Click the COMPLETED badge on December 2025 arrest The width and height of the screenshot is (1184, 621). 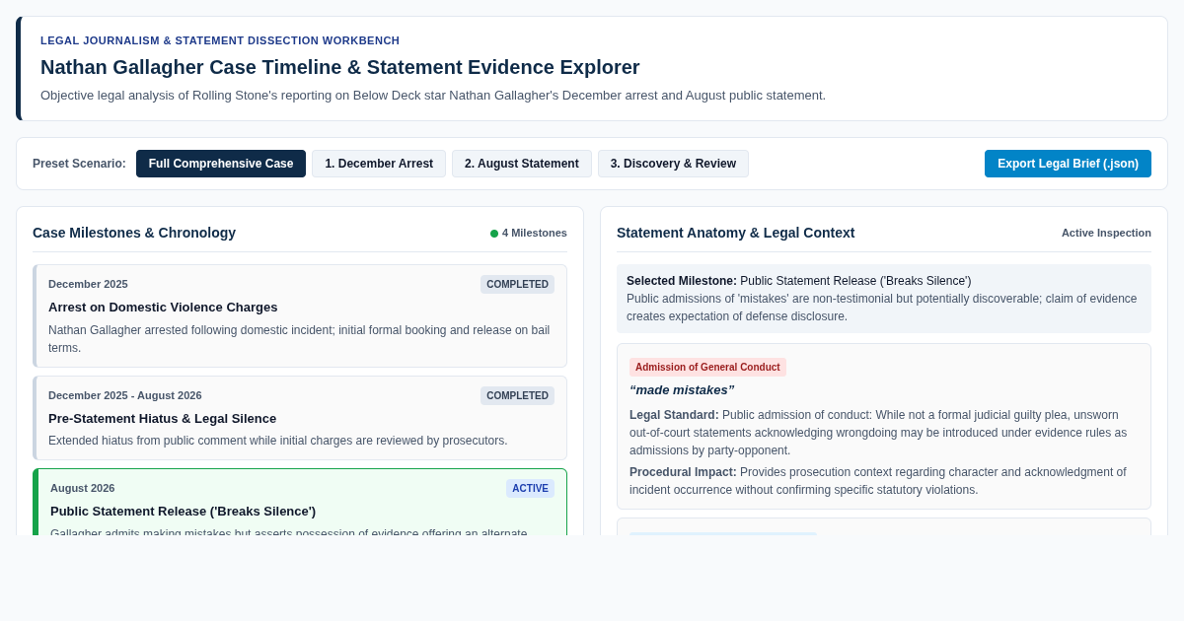tap(517, 284)
